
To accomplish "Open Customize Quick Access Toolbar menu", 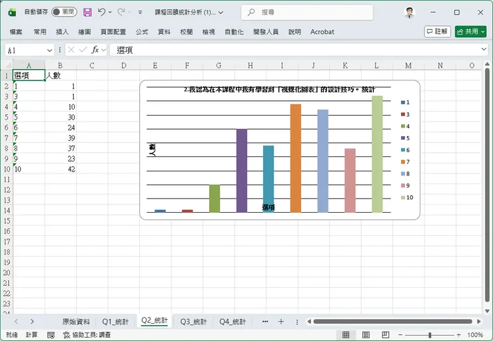I will click(140, 12).
